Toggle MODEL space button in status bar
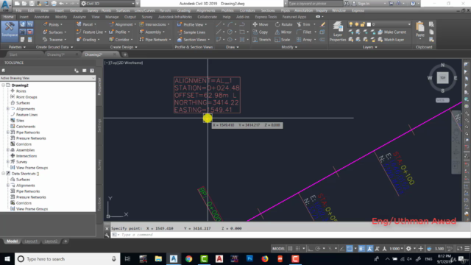 278,249
